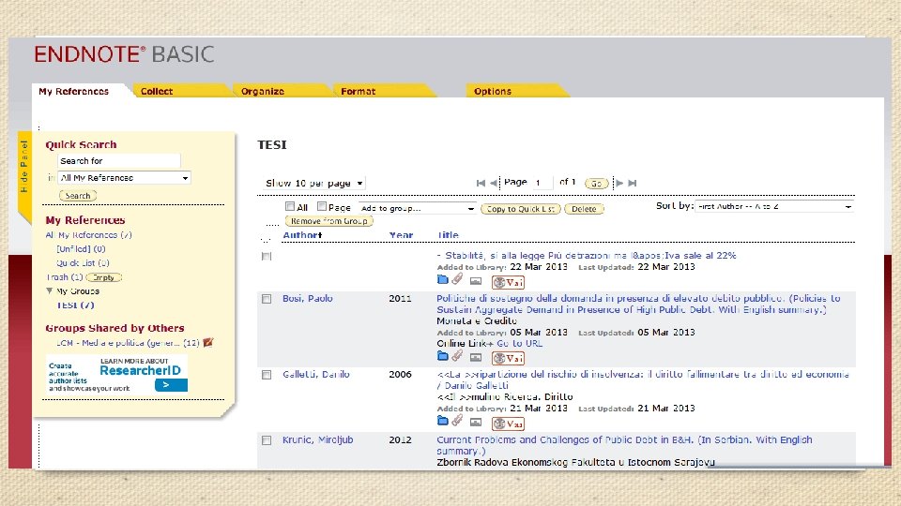Open folder icon under Bosi, Paolo reference
Screen dimensions: 901x506
point(442,356)
